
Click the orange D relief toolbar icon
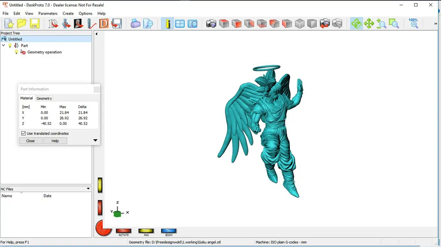(104, 24)
